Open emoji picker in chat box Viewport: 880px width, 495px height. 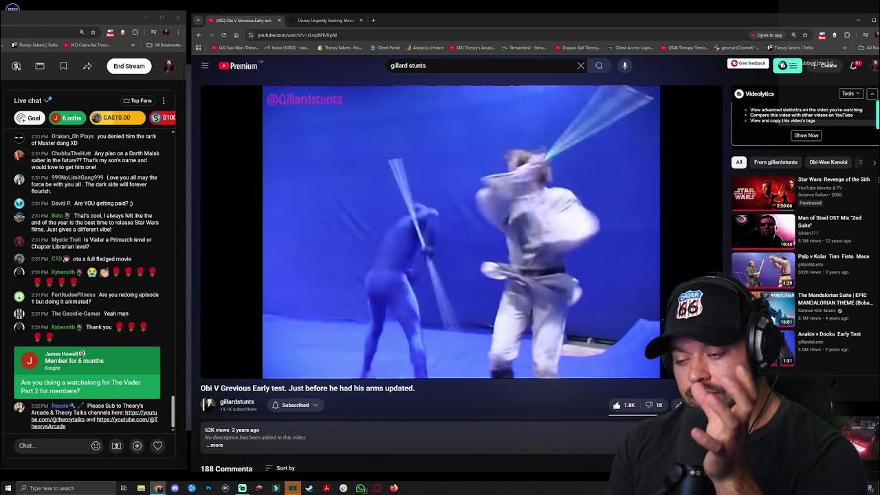pos(96,445)
